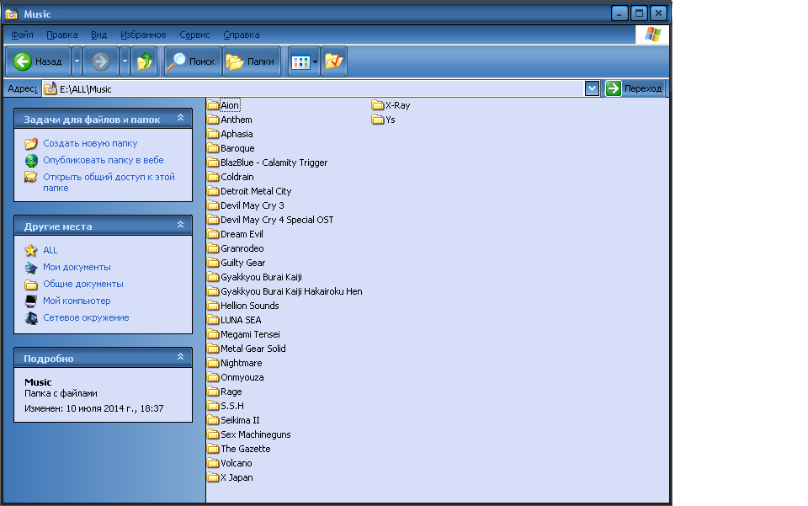Viewport: 808px width, 506px height.
Task: Click the Views grid icon
Action: [300, 61]
